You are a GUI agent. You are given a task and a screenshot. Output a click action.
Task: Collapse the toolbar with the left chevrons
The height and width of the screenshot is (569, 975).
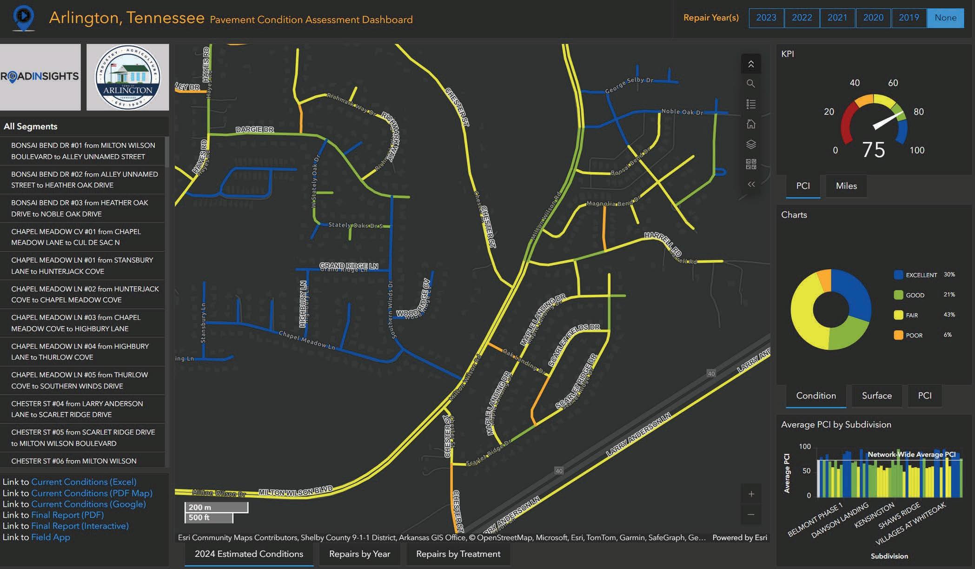coord(750,185)
